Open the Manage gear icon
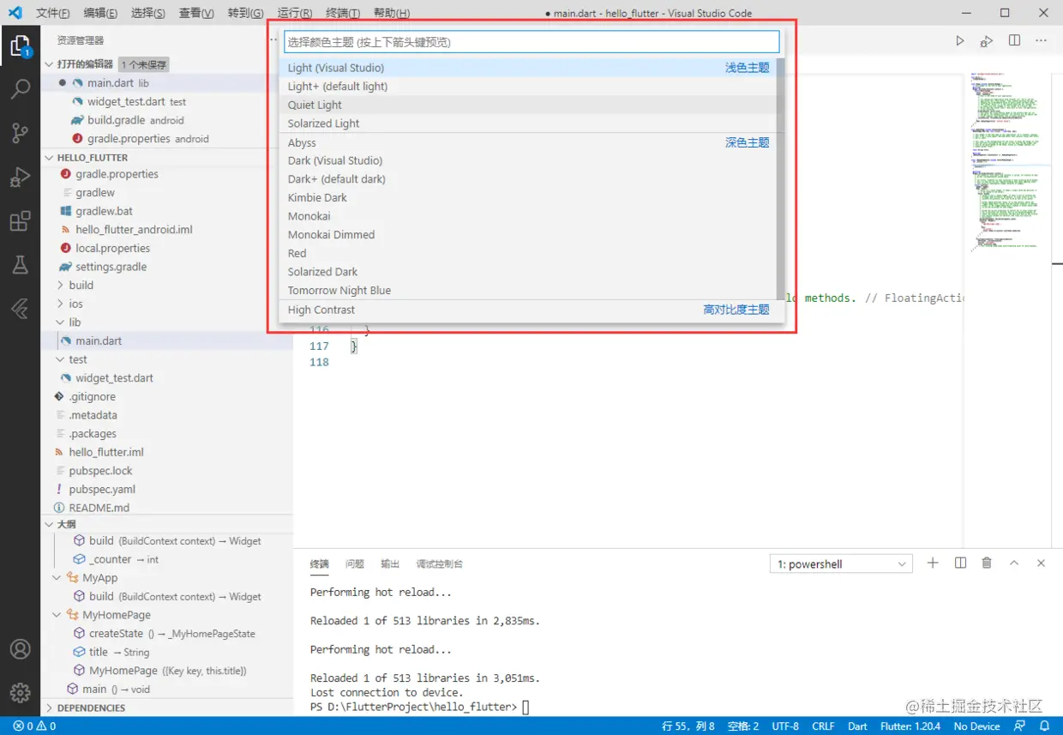The width and height of the screenshot is (1063, 735). tap(20, 692)
